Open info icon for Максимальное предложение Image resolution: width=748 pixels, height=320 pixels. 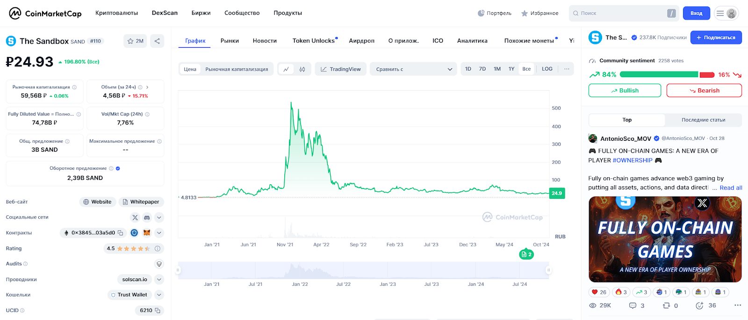[x=159, y=141]
